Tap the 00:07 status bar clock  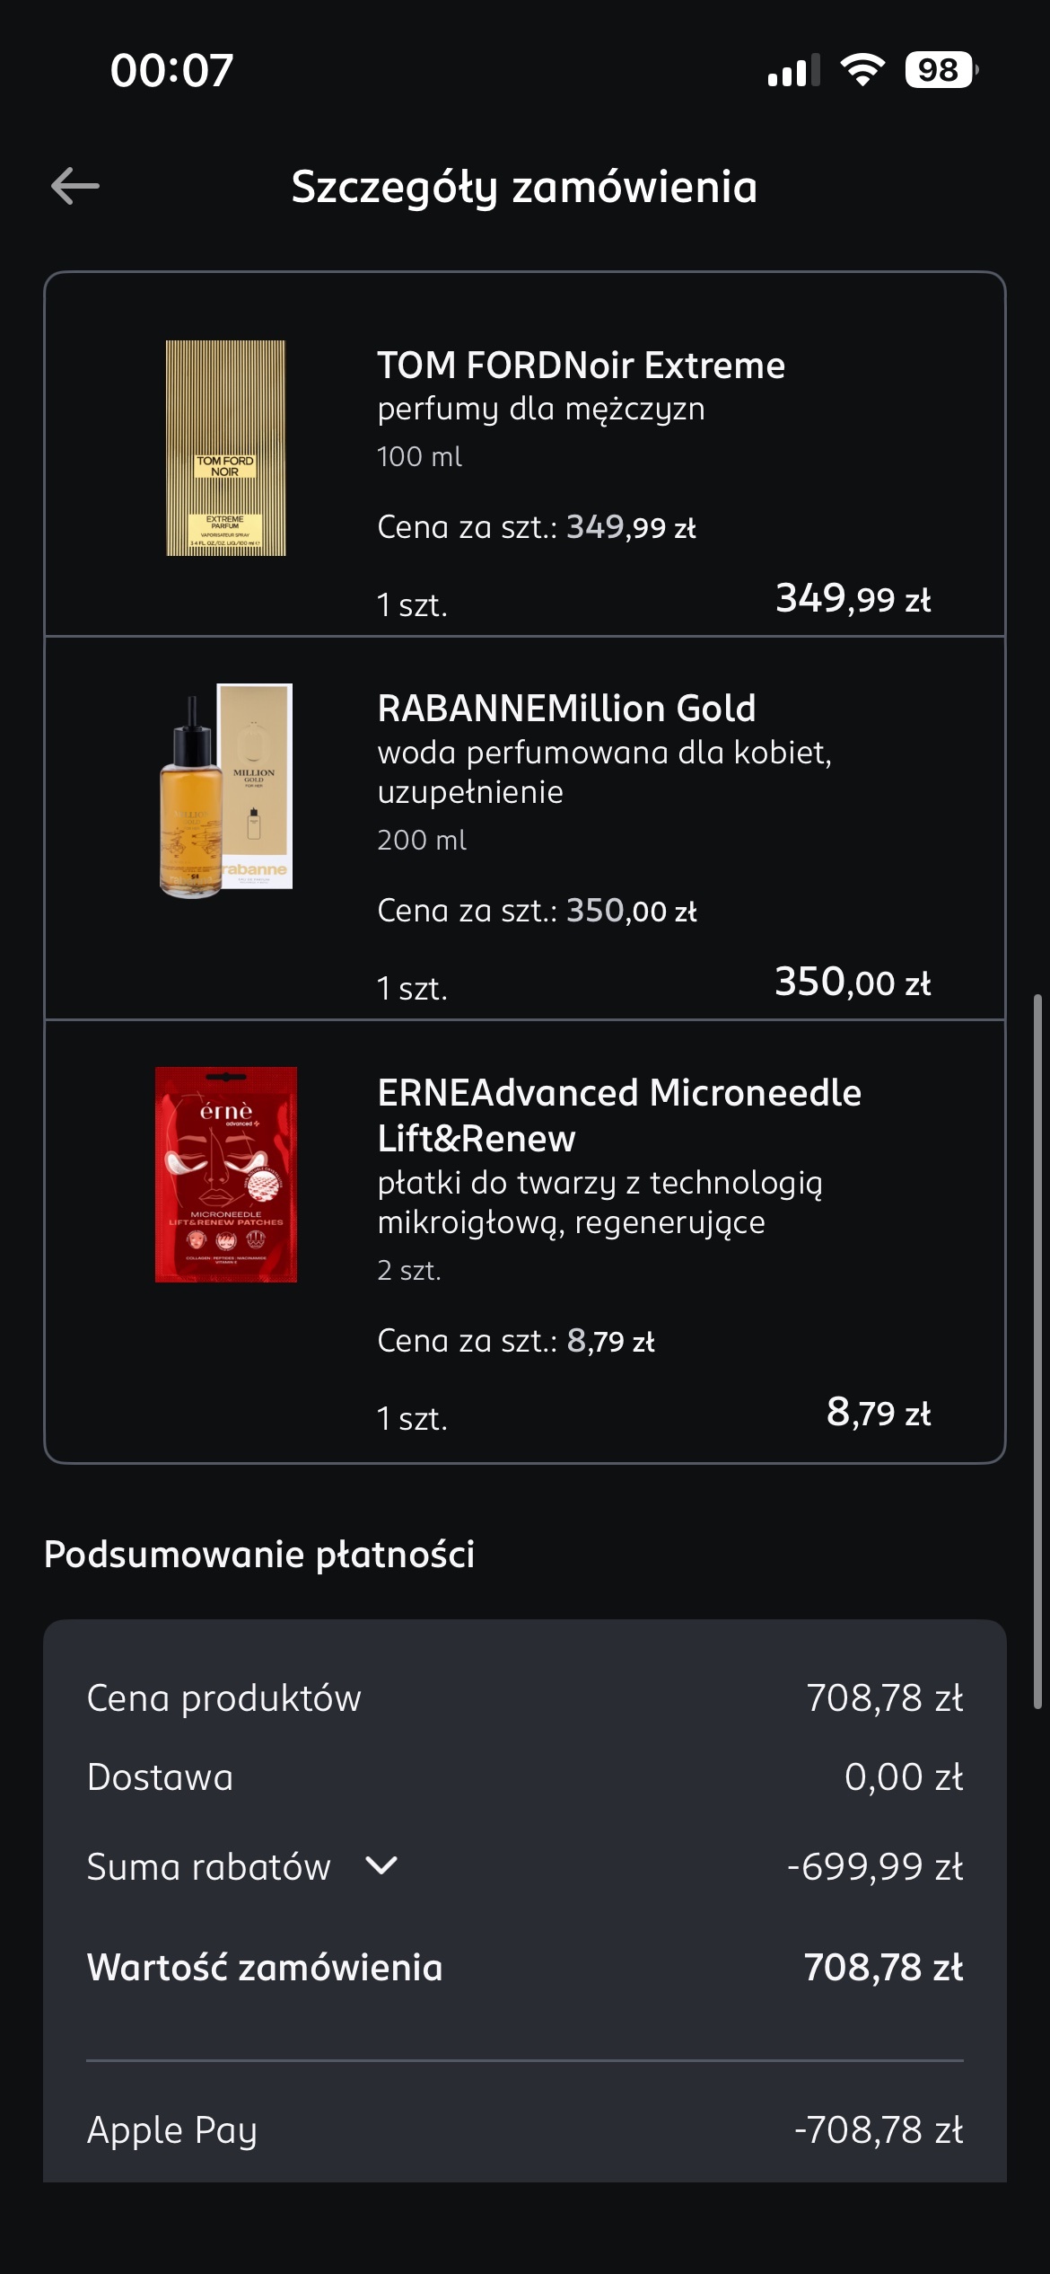(171, 70)
